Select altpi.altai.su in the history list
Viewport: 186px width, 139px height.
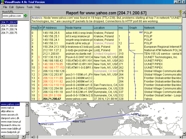click(7, 111)
